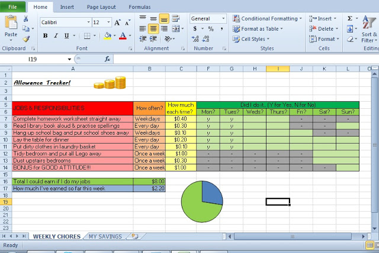Screen dimensions: 379x253
Task: Click the AutoSum sigma icon
Action: (350, 18)
